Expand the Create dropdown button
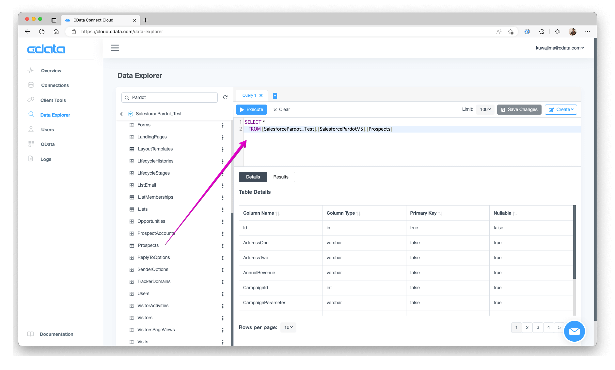This screenshot has width=615, height=370. coord(561,110)
